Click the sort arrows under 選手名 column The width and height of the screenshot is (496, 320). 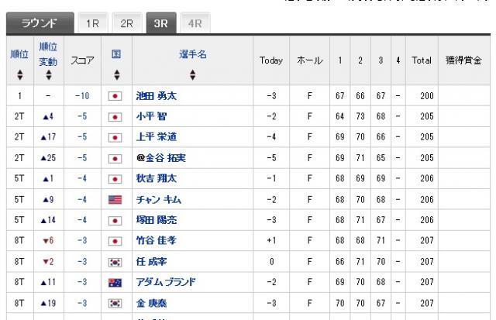[192, 75]
